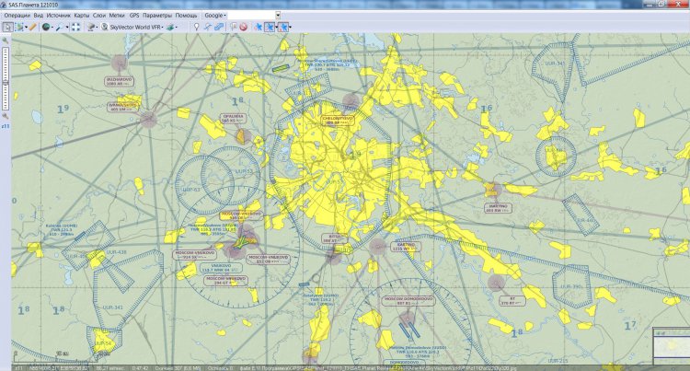Click the blue link-shaped toolbar icon
This screenshot has height=371, width=690.
219,28
